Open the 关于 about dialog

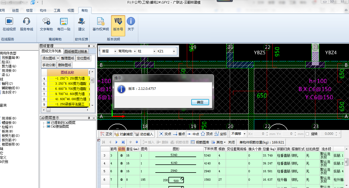coord(131,24)
